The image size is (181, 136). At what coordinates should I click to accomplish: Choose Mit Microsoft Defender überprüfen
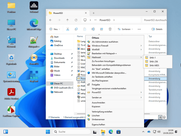(115, 73)
